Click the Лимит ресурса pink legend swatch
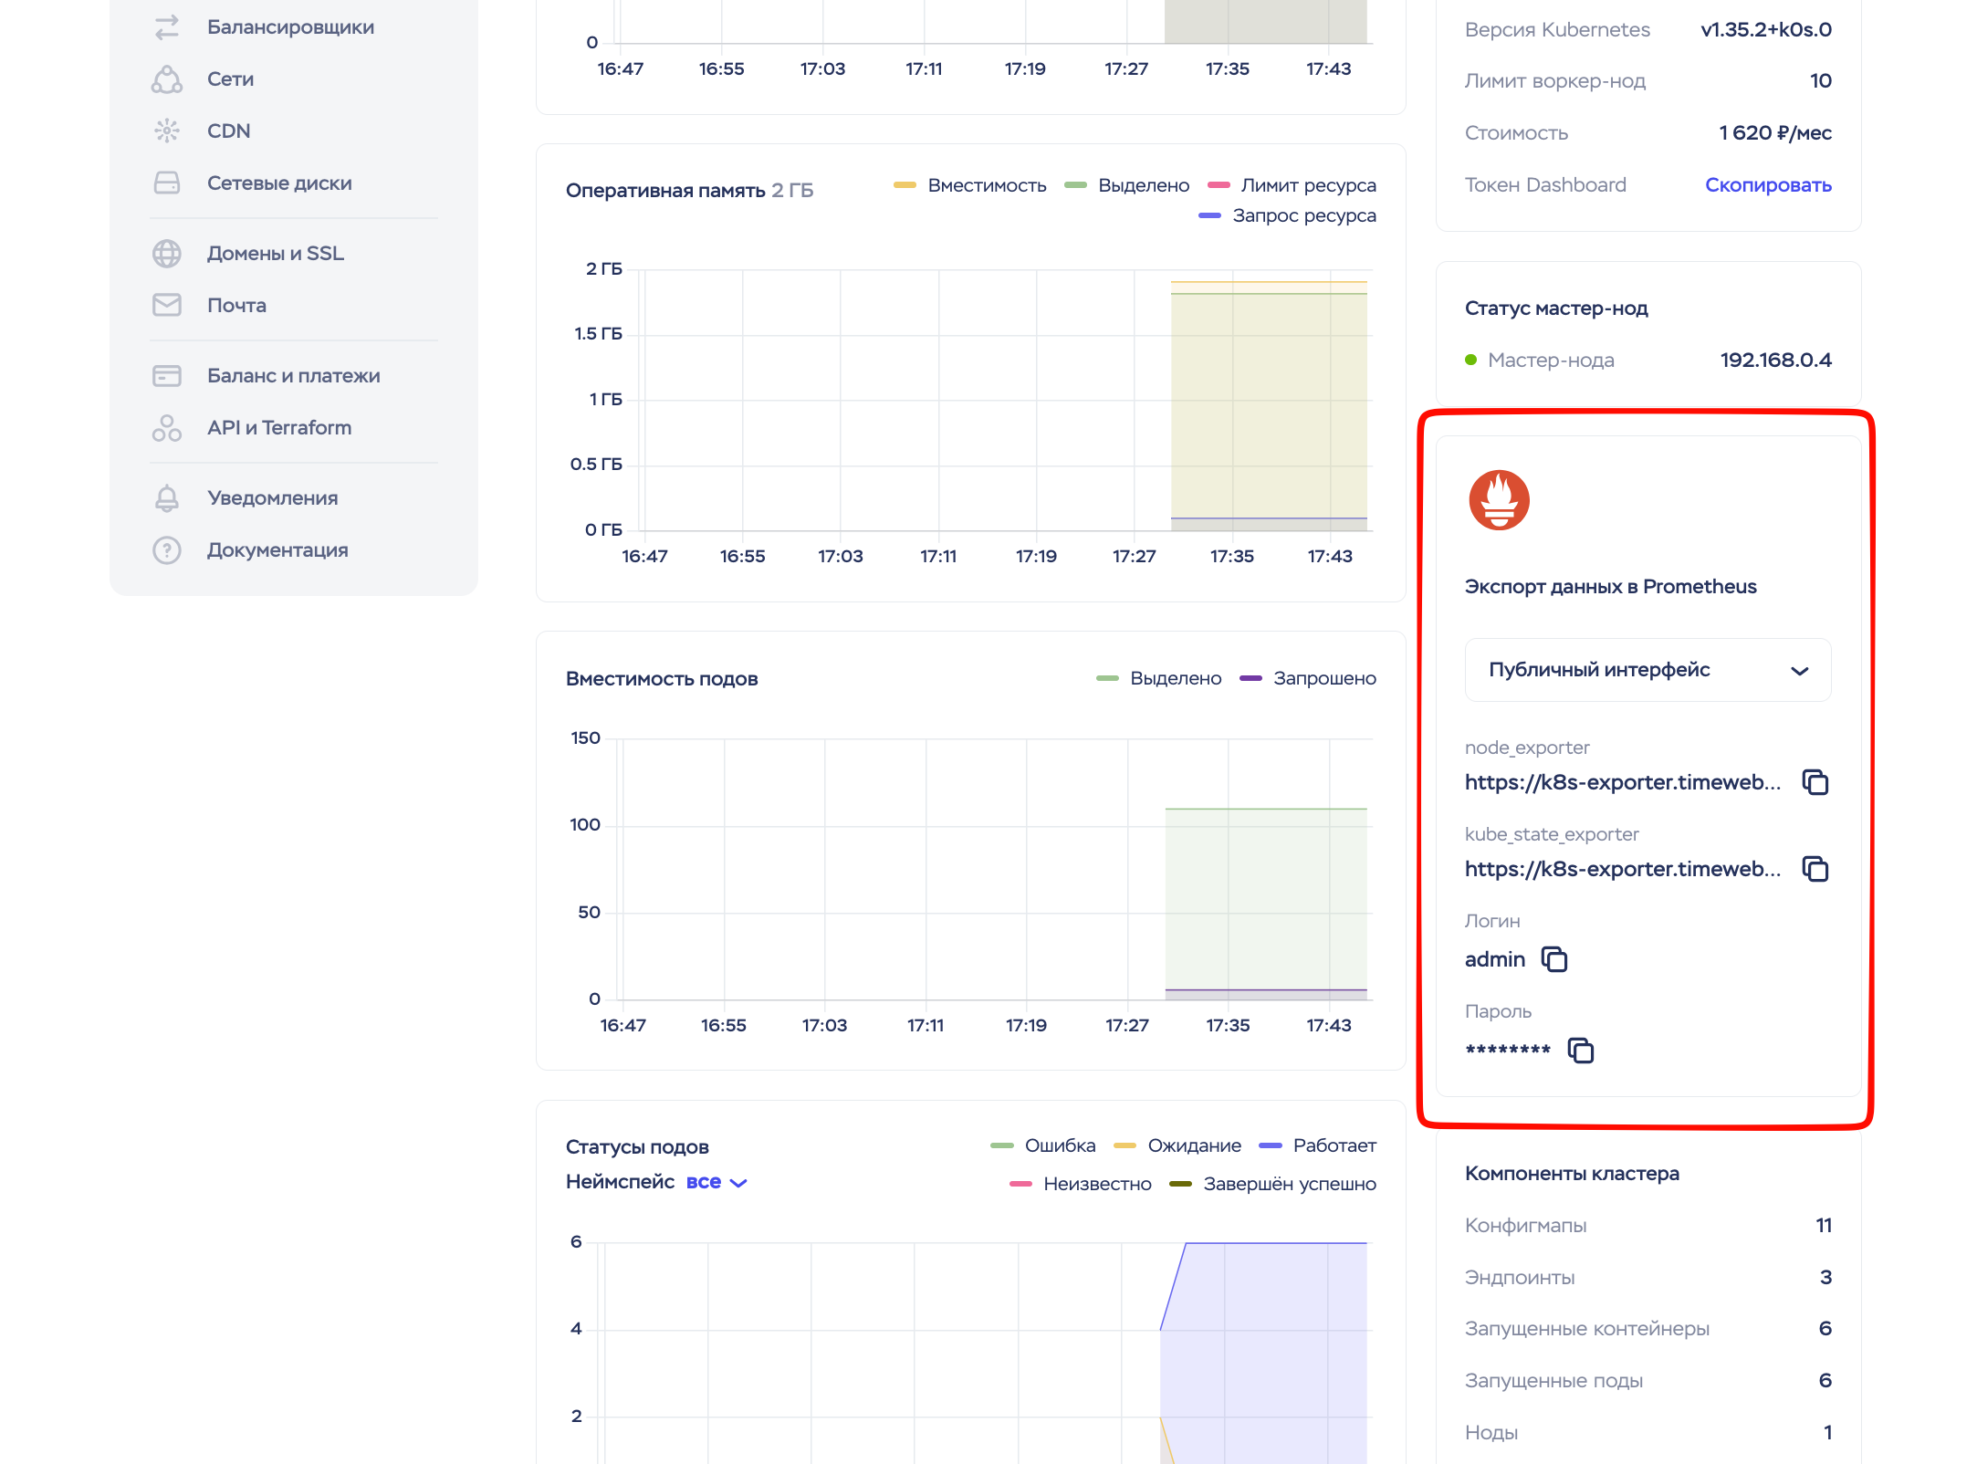Image resolution: width=1977 pixels, height=1464 pixels. tap(1219, 185)
